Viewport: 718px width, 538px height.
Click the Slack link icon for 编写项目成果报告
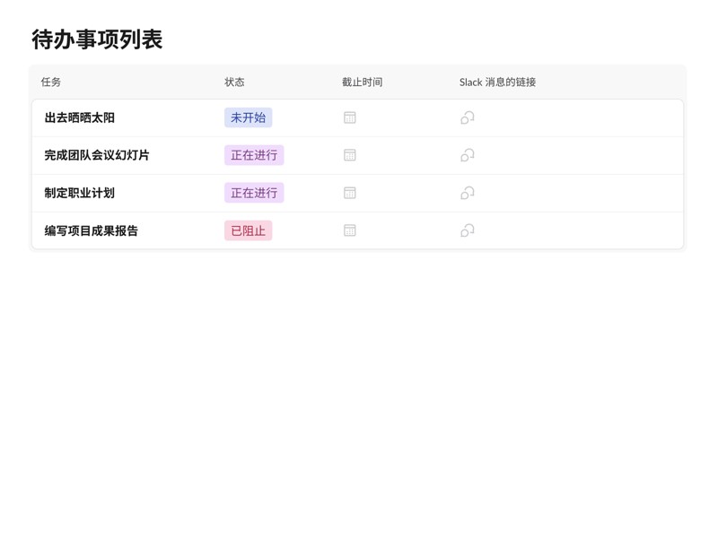(466, 230)
